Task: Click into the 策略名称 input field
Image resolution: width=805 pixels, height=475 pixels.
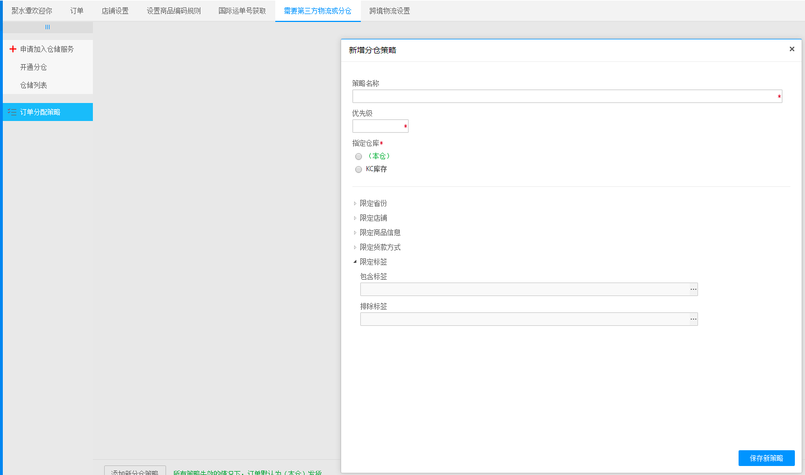Action: [564, 96]
